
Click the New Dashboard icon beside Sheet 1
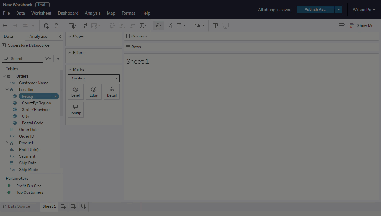pos(73,206)
